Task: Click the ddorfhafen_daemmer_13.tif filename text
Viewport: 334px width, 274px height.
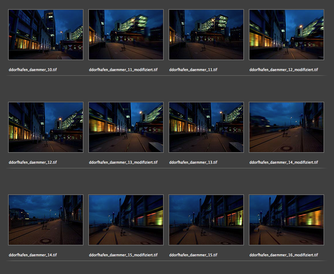Action: click(193, 162)
